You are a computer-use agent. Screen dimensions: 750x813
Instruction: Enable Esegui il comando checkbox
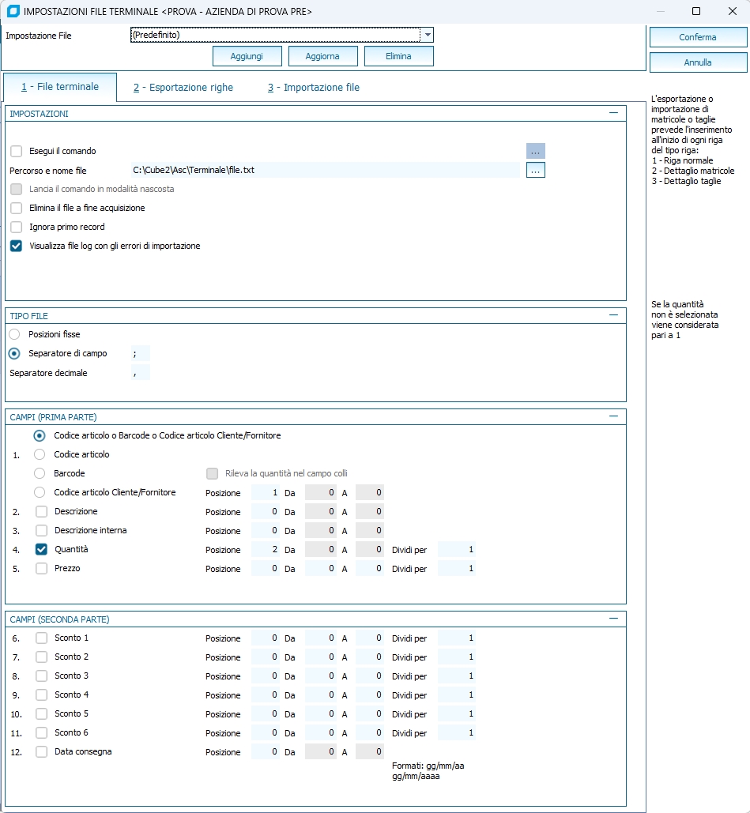pos(17,151)
